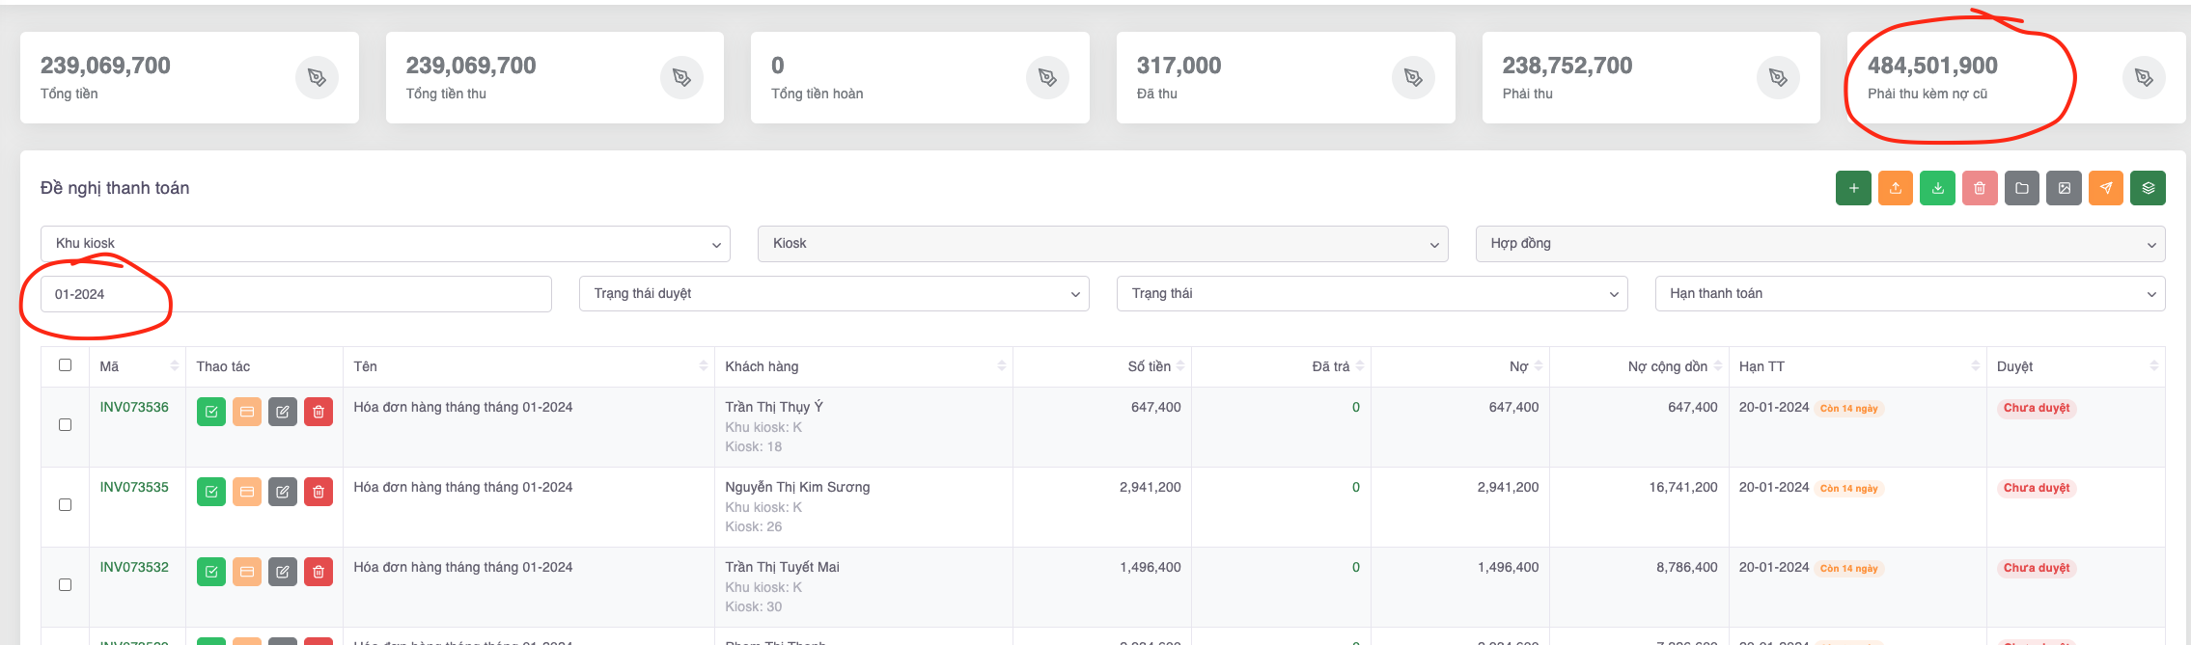
Task: Click the green download icon button
Action: coord(1937,188)
